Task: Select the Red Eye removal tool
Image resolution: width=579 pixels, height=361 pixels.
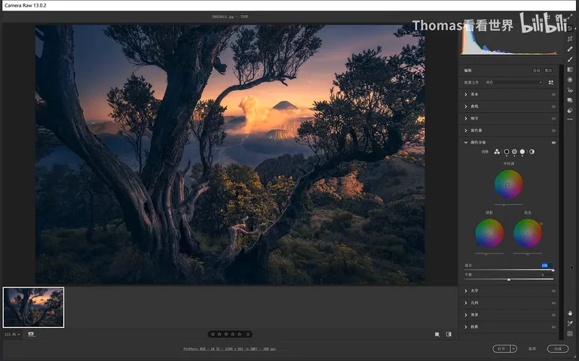Action: point(570,90)
